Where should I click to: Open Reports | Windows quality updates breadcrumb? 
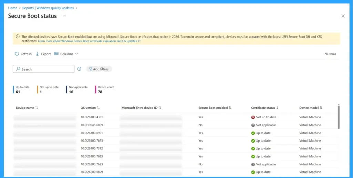48,8
